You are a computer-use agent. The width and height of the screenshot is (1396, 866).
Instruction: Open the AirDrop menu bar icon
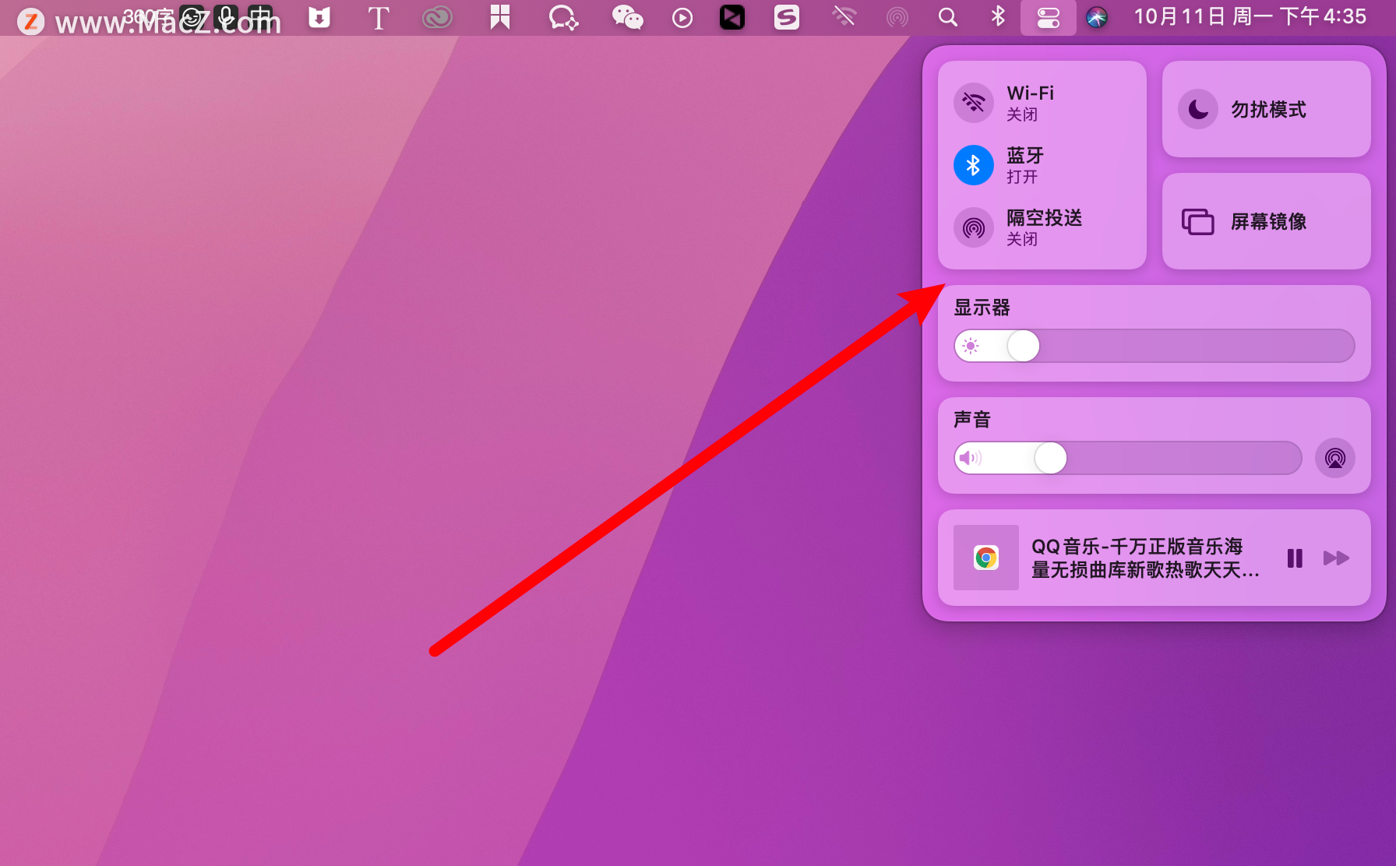coord(897,17)
